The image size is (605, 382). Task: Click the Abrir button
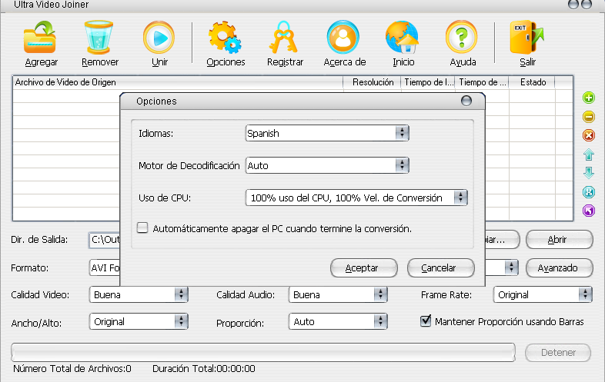click(559, 240)
